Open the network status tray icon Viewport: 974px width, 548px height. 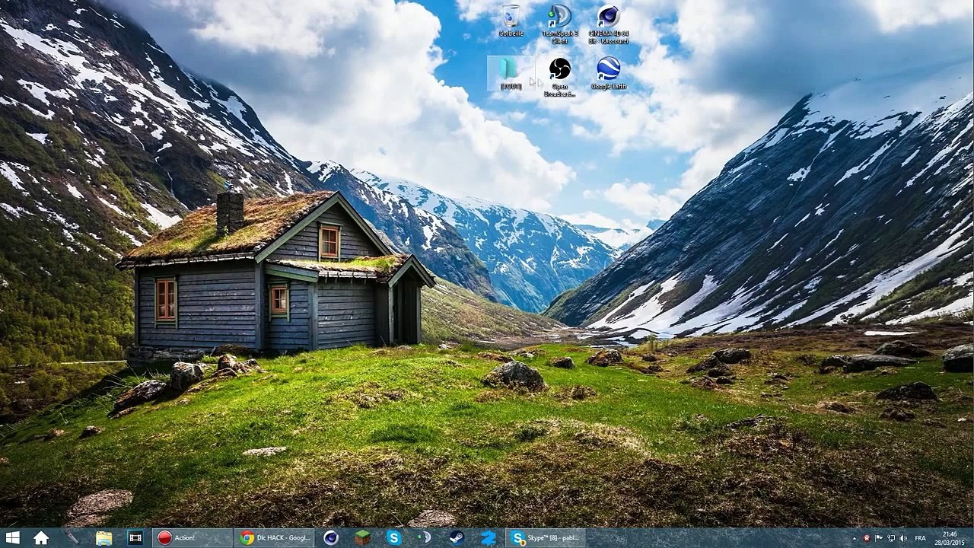[x=890, y=538]
